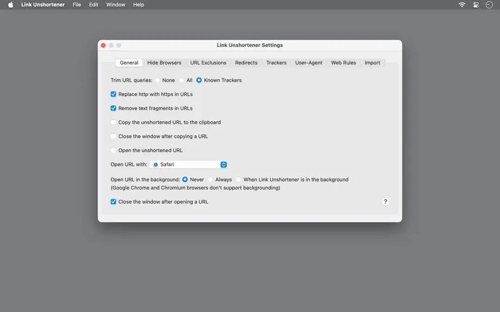Uncheck Close the window after opening a URL
This screenshot has width=500, height=312.
click(113, 201)
